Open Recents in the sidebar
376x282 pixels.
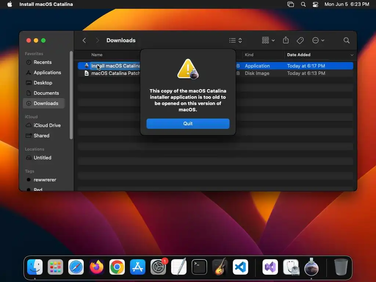(43, 62)
